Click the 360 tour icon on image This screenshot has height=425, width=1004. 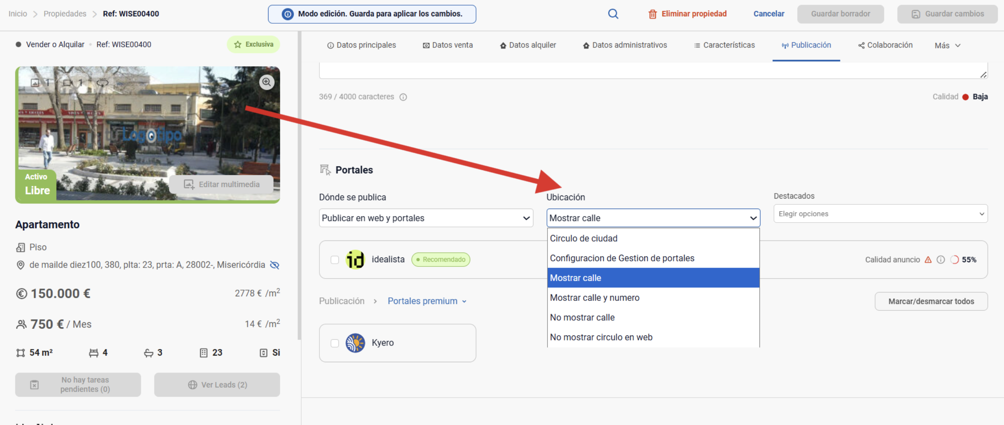pyautogui.click(x=103, y=83)
